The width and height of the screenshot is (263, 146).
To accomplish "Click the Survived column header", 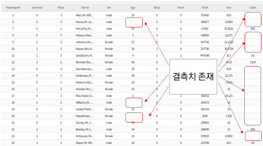I will click(x=37, y=8).
